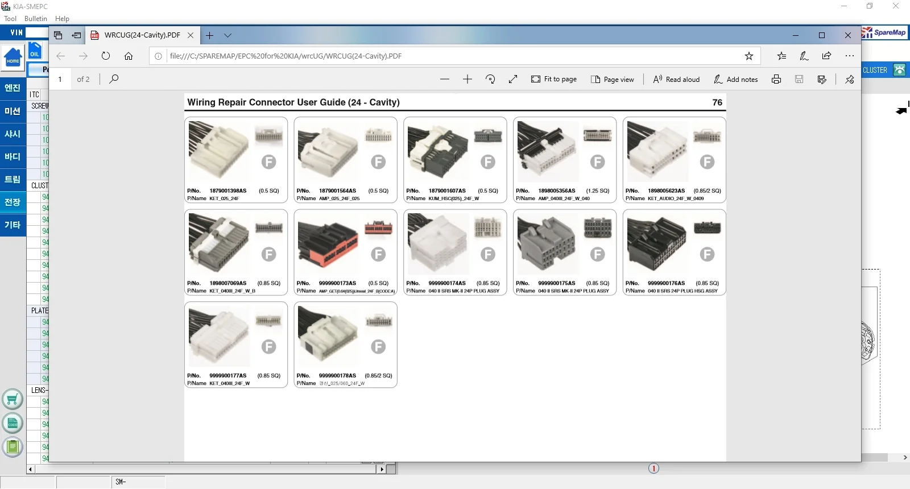The width and height of the screenshot is (910, 489).
Task: Select the WRCUG(24-Cavity).PDF tab
Action: [x=142, y=35]
